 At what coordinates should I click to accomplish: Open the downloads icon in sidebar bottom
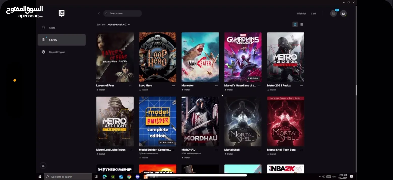43,165
